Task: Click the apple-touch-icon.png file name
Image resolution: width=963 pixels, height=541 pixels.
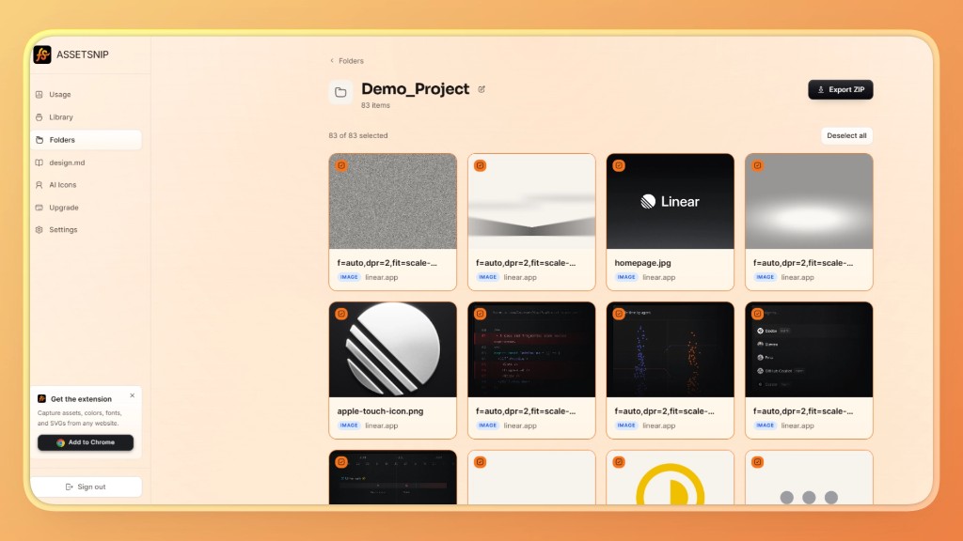Action: 380,411
